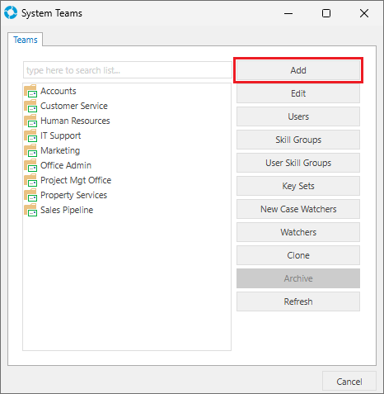Select the Project Mgt Office team

pos(76,180)
